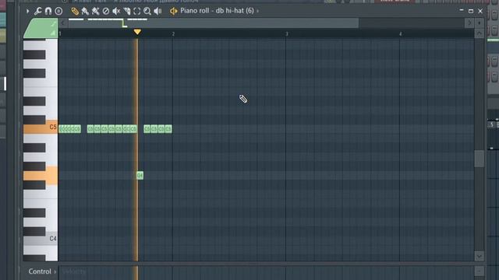Screen dimensions: 499x280
Task: Click the vertical scrollbar thumb
Action: point(480,159)
